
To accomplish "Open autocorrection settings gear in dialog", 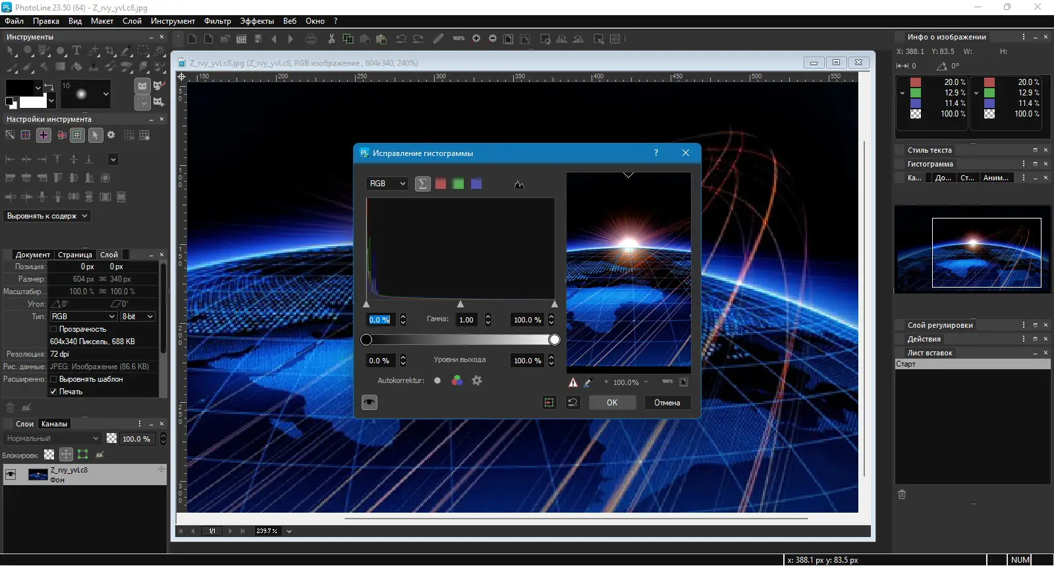I will [477, 380].
